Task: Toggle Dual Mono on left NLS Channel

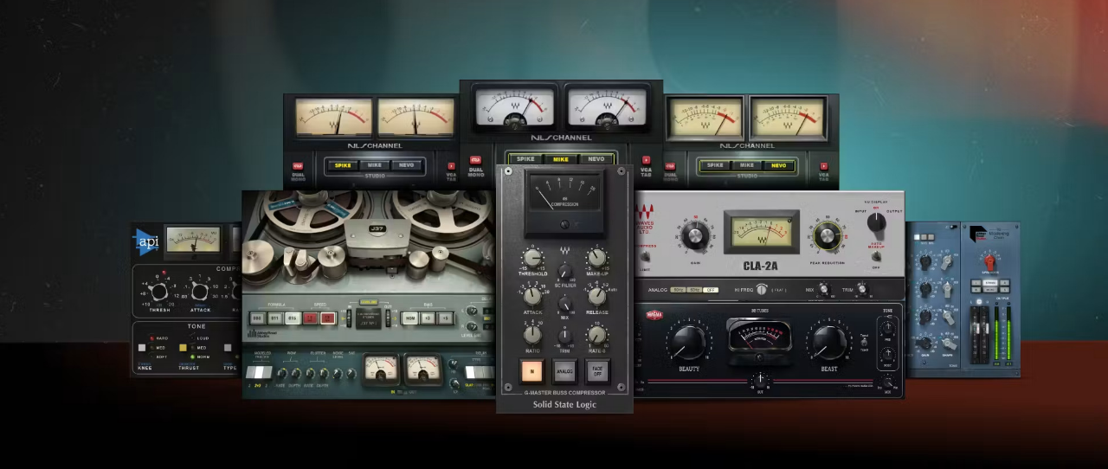Action: pyautogui.click(x=298, y=166)
